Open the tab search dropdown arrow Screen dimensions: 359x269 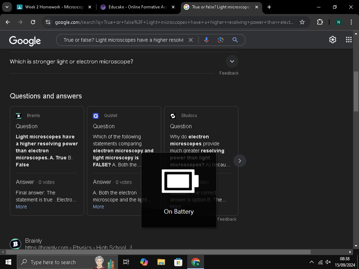coord(7,7)
